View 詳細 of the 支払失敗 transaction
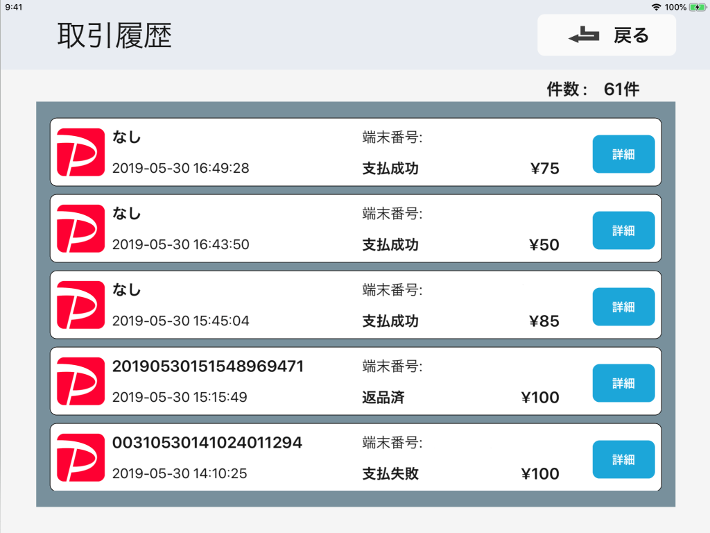 623,459
